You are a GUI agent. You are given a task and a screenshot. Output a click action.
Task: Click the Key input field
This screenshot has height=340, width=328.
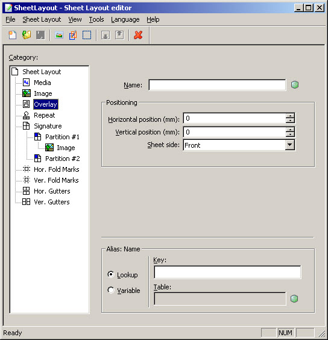227,272
